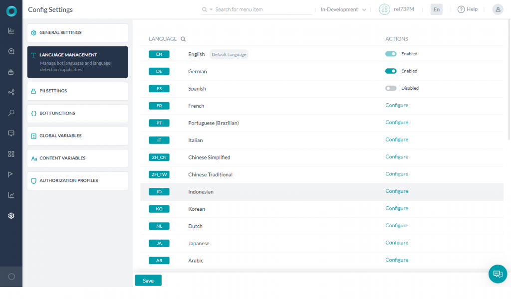Open the En language selector in top bar
Screen dimensions: 511x299
point(436,9)
